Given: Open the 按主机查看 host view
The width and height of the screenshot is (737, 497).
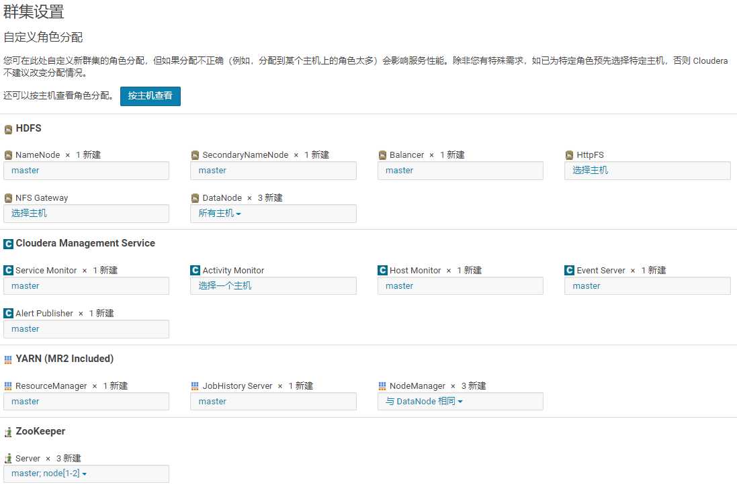Looking at the screenshot, I should (x=150, y=96).
